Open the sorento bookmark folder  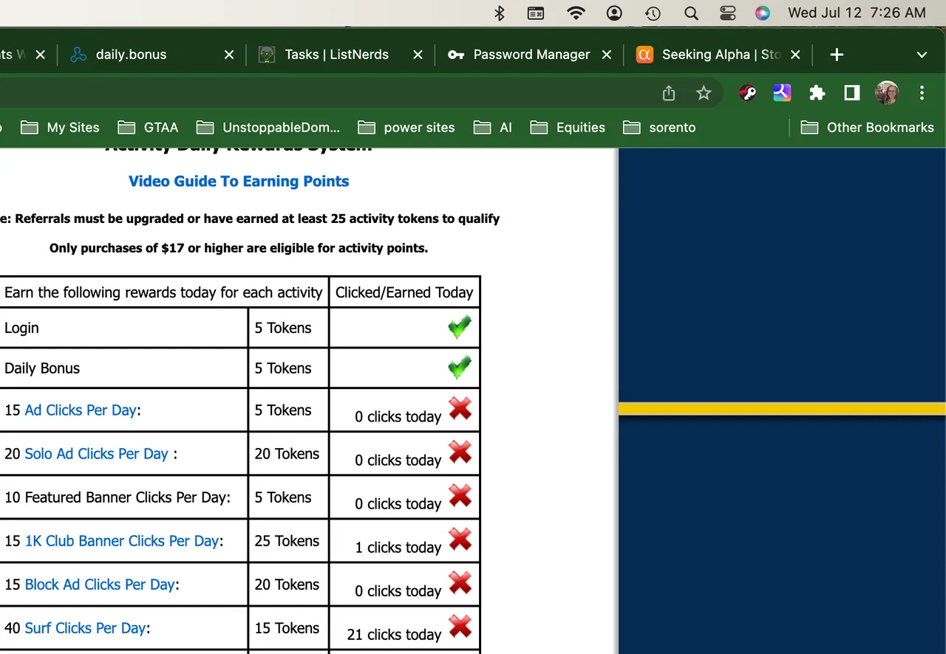659,128
